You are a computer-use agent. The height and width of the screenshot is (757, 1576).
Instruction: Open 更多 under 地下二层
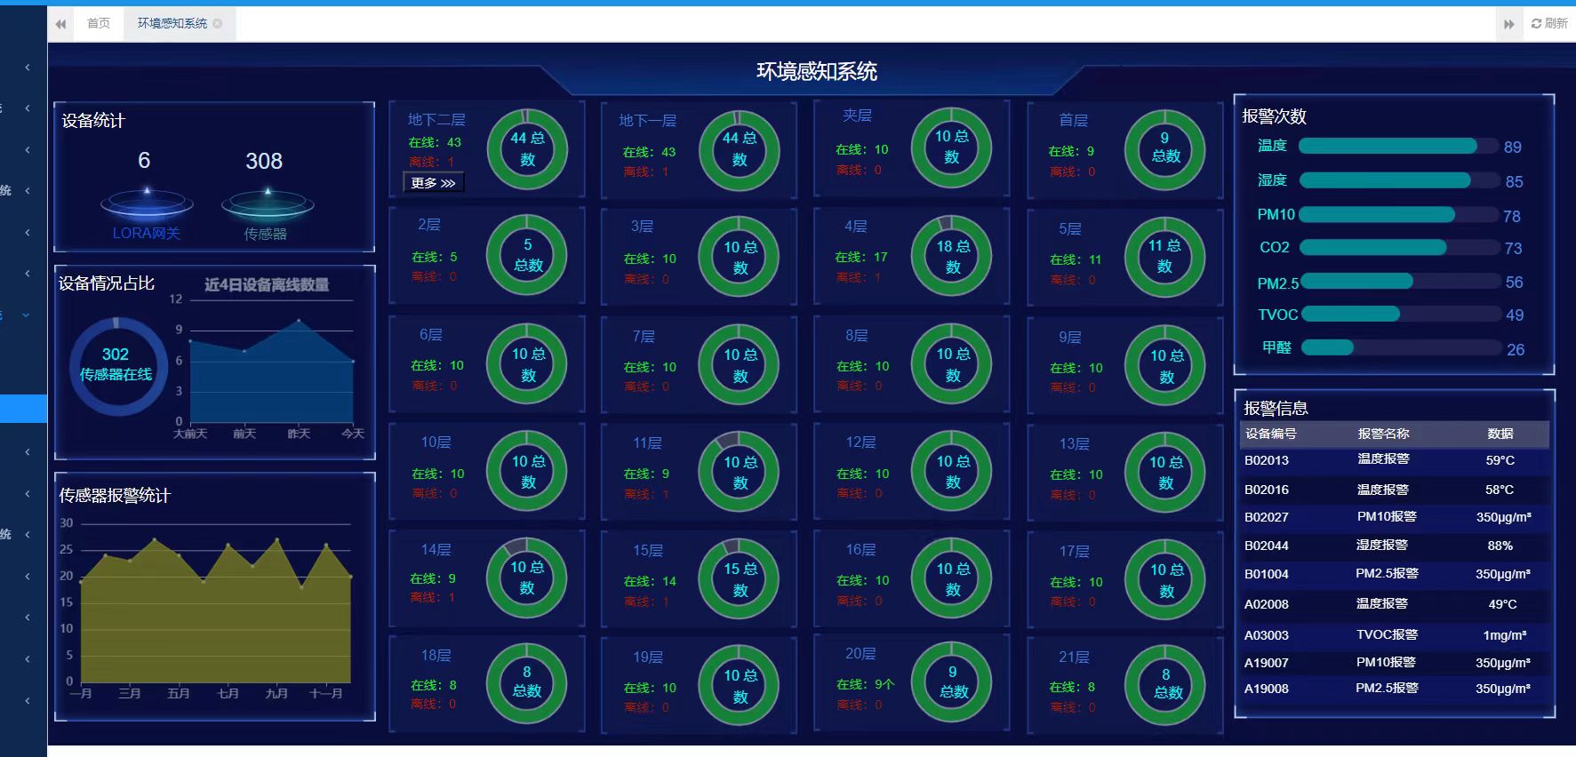(433, 183)
